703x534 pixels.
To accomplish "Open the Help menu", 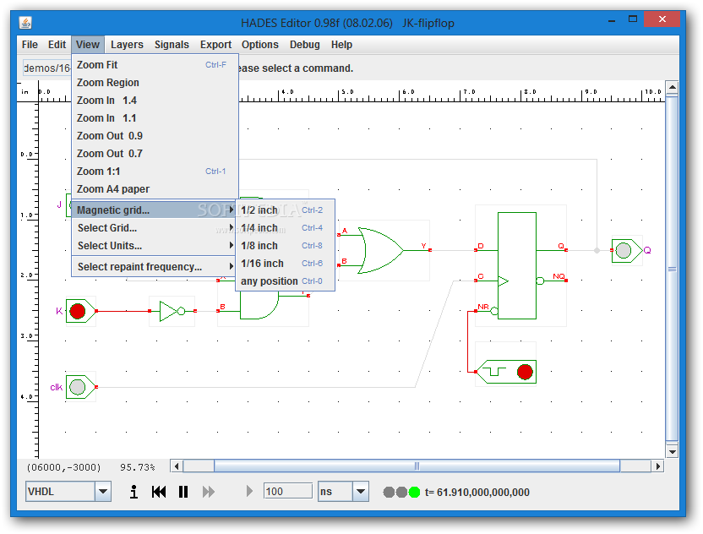I will (341, 45).
